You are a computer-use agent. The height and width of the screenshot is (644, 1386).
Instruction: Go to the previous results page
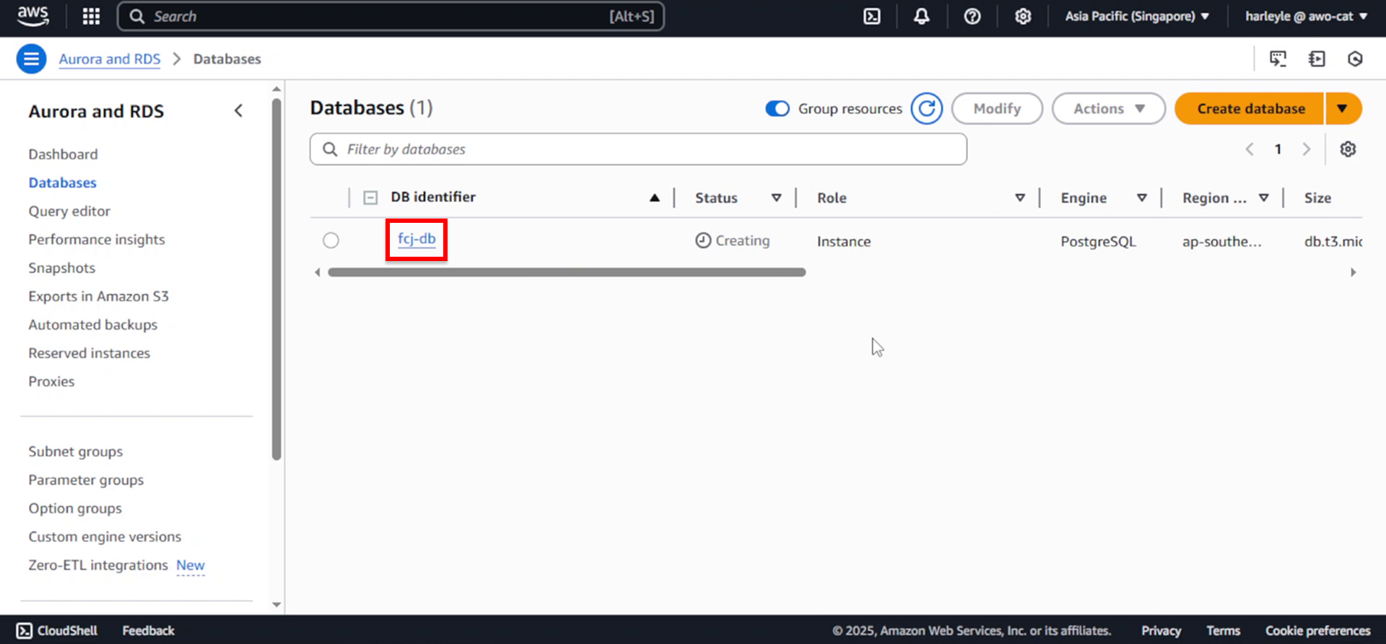(x=1250, y=149)
